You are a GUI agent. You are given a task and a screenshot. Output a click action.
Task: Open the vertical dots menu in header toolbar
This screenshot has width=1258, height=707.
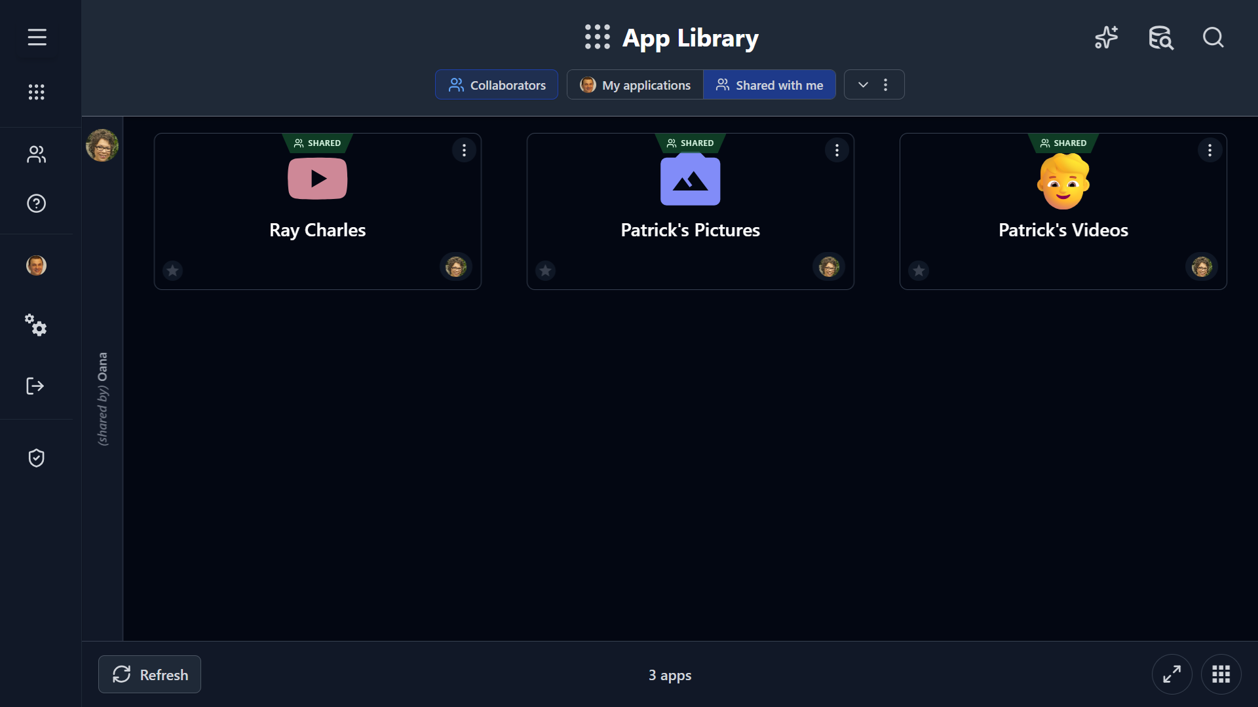(885, 85)
